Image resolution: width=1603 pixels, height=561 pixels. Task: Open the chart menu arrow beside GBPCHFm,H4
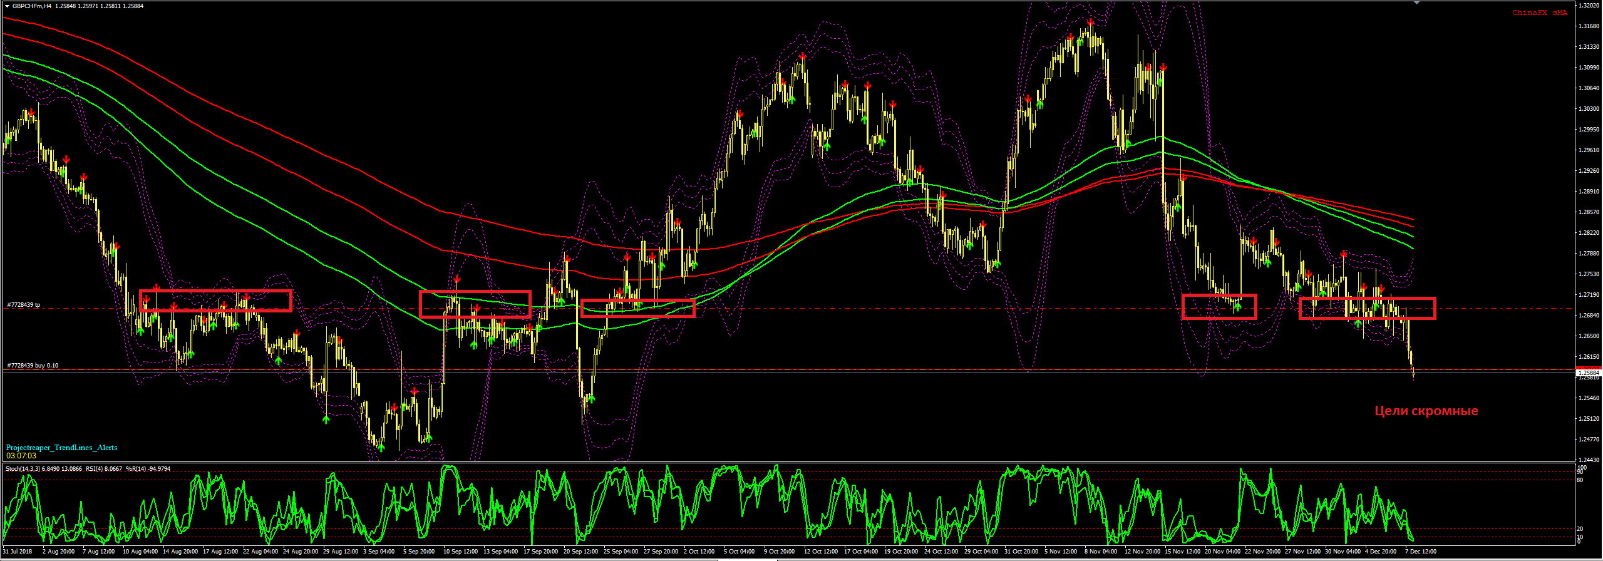click(7, 6)
